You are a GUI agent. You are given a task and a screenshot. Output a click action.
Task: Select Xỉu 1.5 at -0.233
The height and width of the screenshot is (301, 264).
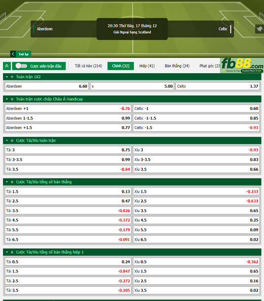point(197,191)
